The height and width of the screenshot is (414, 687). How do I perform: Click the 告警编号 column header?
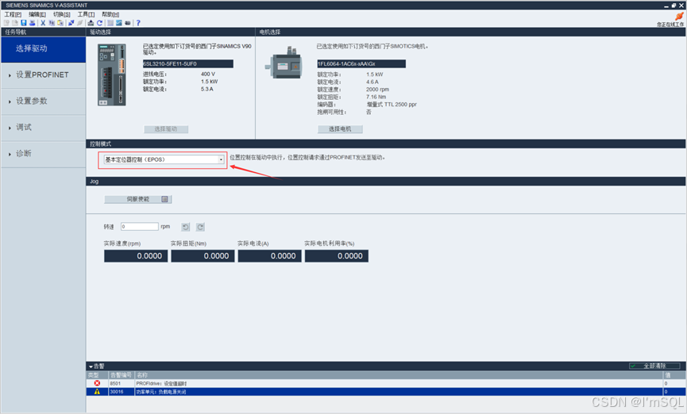pyautogui.click(x=121, y=375)
